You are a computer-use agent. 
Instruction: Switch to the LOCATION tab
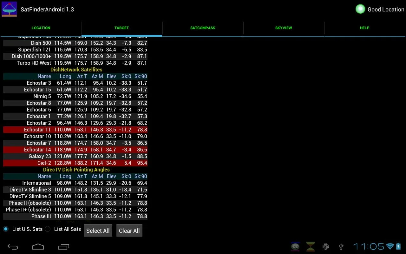point(41,28)
